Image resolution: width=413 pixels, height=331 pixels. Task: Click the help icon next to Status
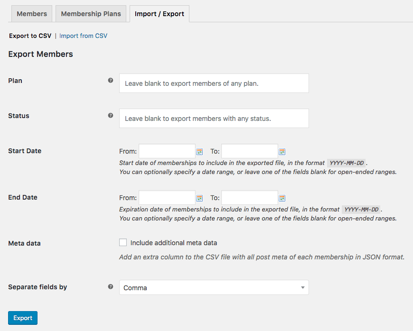111,115
